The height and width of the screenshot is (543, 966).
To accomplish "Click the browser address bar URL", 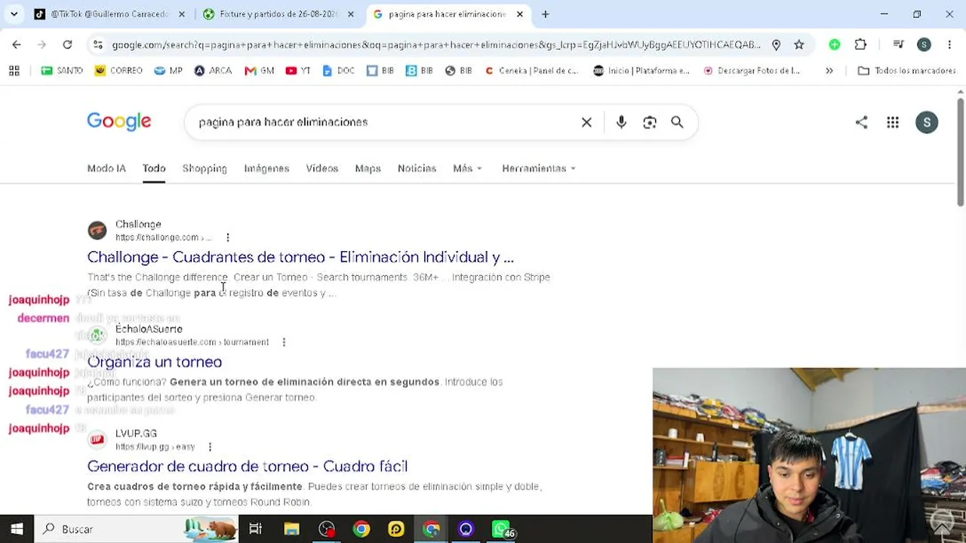I will (x=436, y=44).
